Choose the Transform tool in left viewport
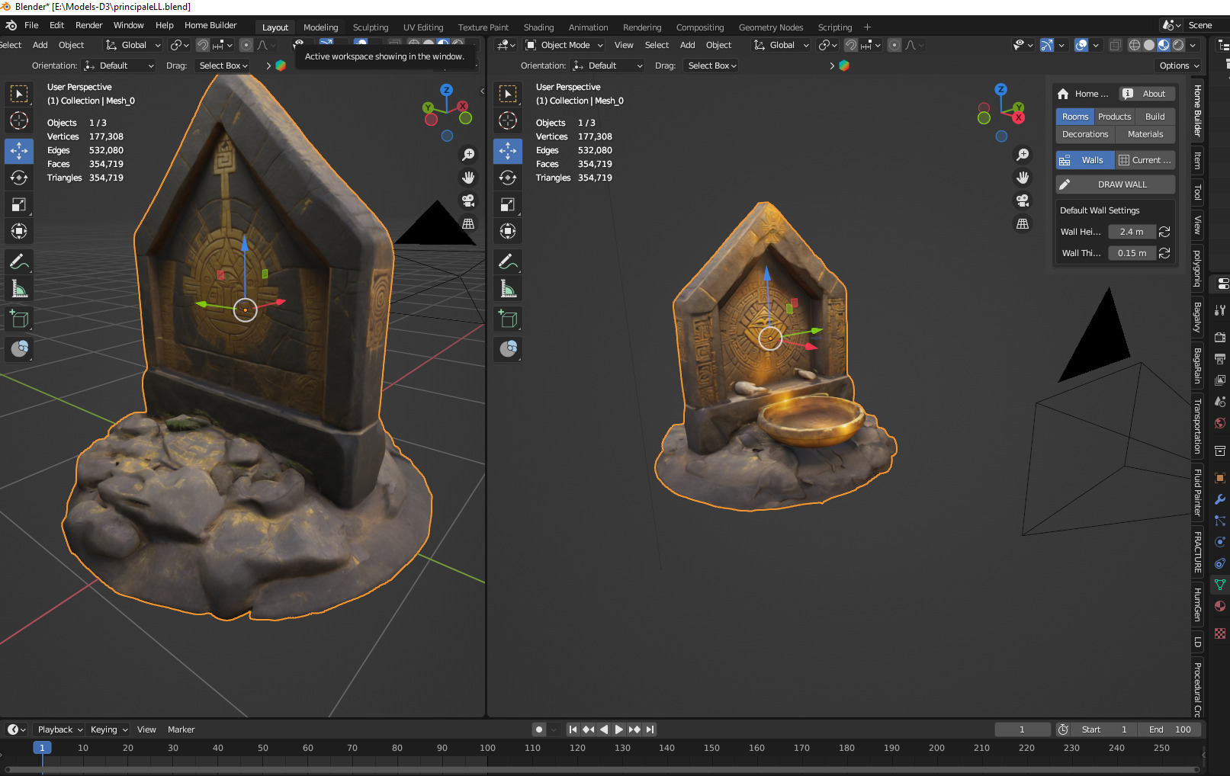The width and height of the screenshot is (1230, 776). (x=19, y=231)
